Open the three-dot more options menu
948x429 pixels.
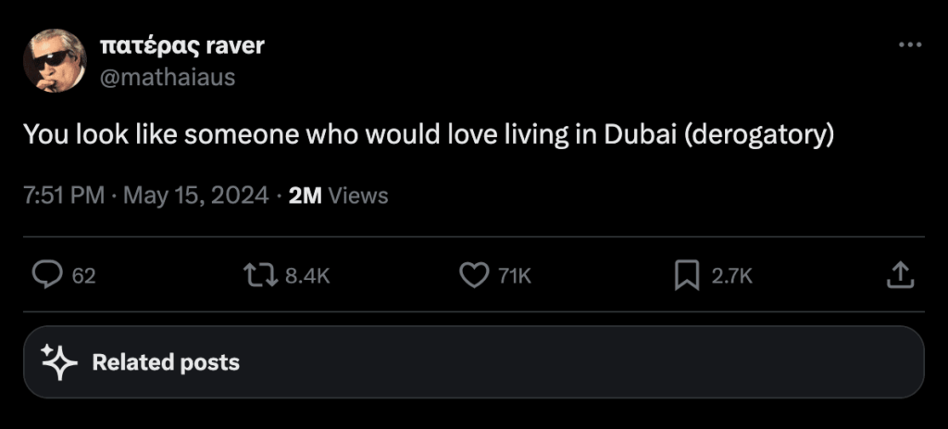pyautogui.click(x=910, y=45)
